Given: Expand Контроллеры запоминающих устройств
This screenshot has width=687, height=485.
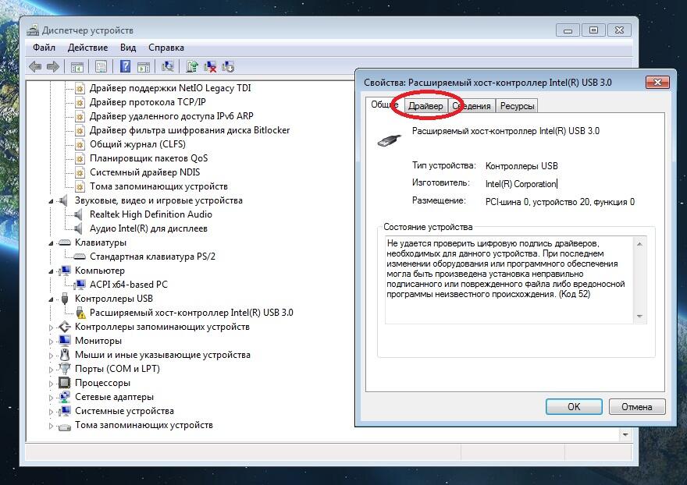Looking at the screenshot, I should (x=51, y=327).
